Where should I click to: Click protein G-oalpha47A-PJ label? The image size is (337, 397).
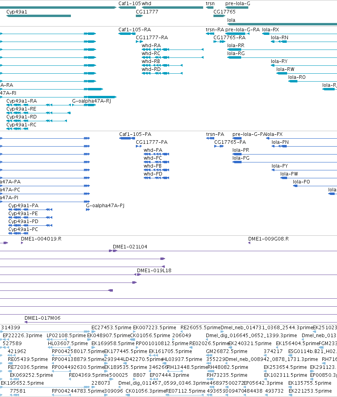pyautogui.click(x=105, y=206)
